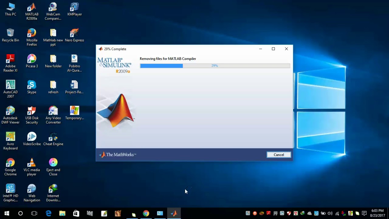Image resolution: width=389 pixels, height=219 pixels.
Task: Select the VideoScribe desktop shortcut
Action: pos(32,139)
